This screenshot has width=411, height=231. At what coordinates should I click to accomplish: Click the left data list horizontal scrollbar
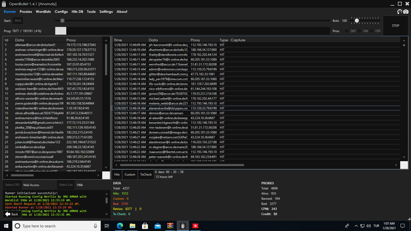pyautogui.click(x=22, y=175)
